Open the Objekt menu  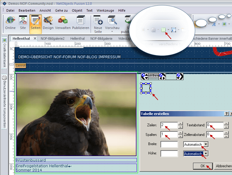(x=77, y=10)
